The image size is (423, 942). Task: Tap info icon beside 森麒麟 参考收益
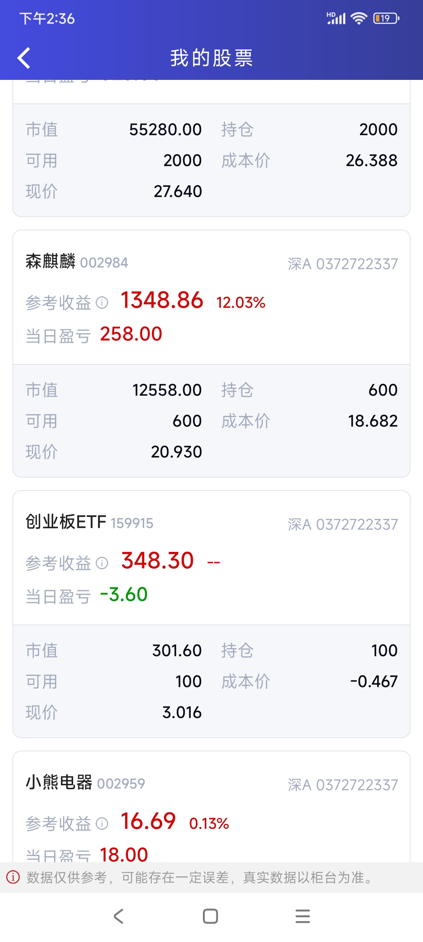point(102,303)
